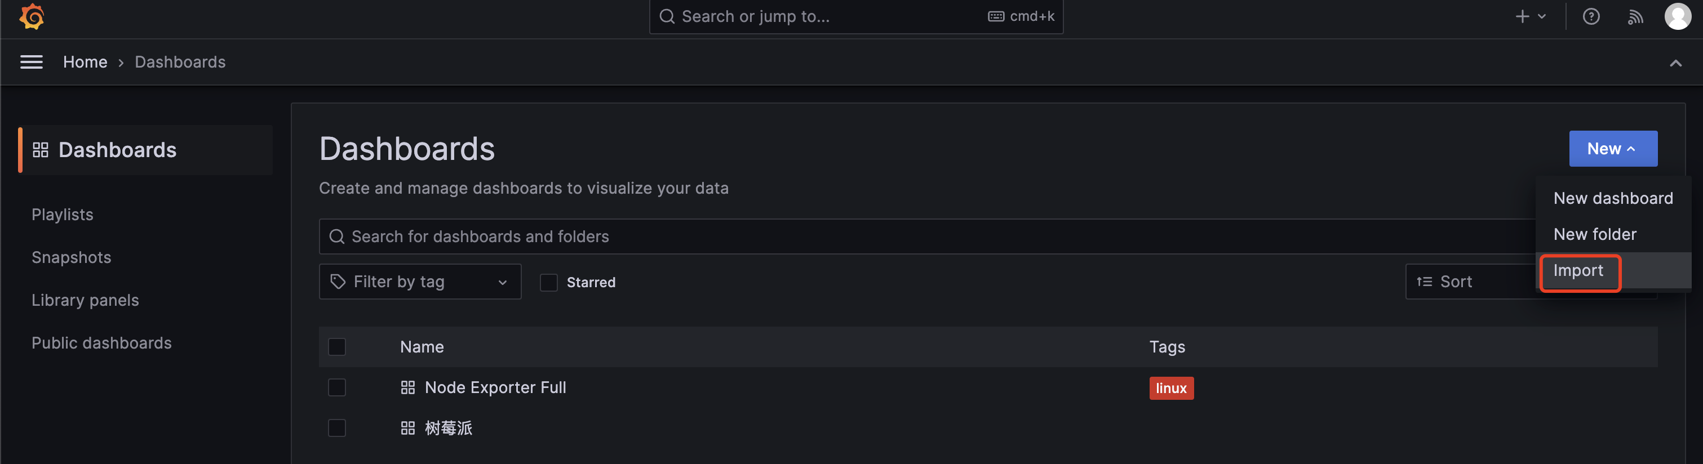Enable the Starred filter checkbox

[x=549, y=282]
